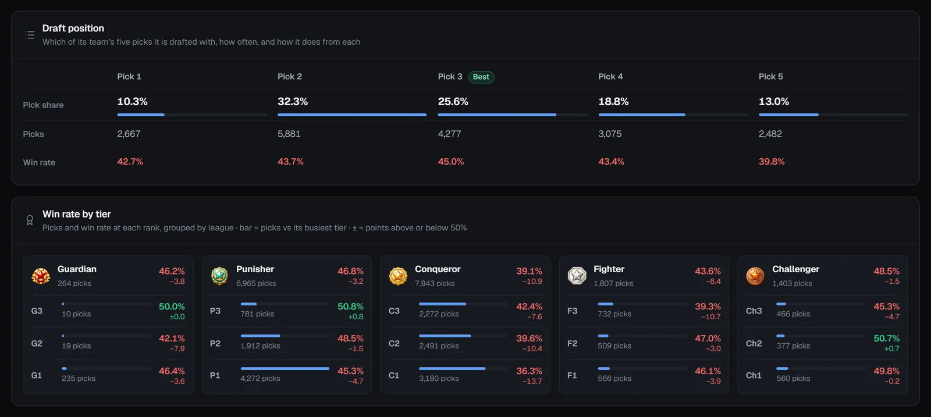Click the Punisher league name

(x=255, y=269)
